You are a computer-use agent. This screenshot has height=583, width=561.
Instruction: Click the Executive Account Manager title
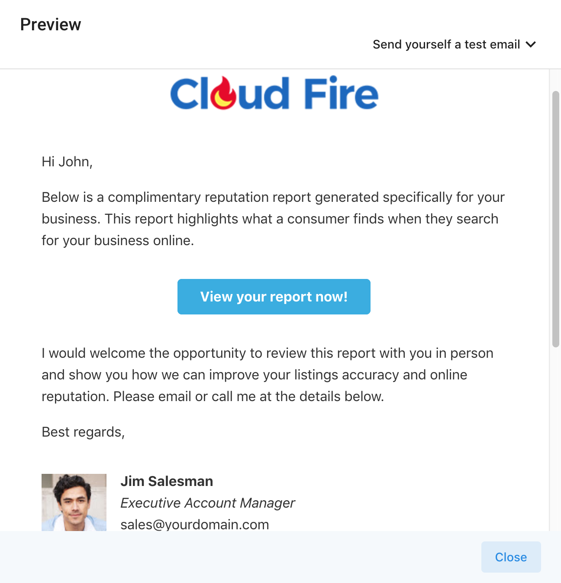208,503
